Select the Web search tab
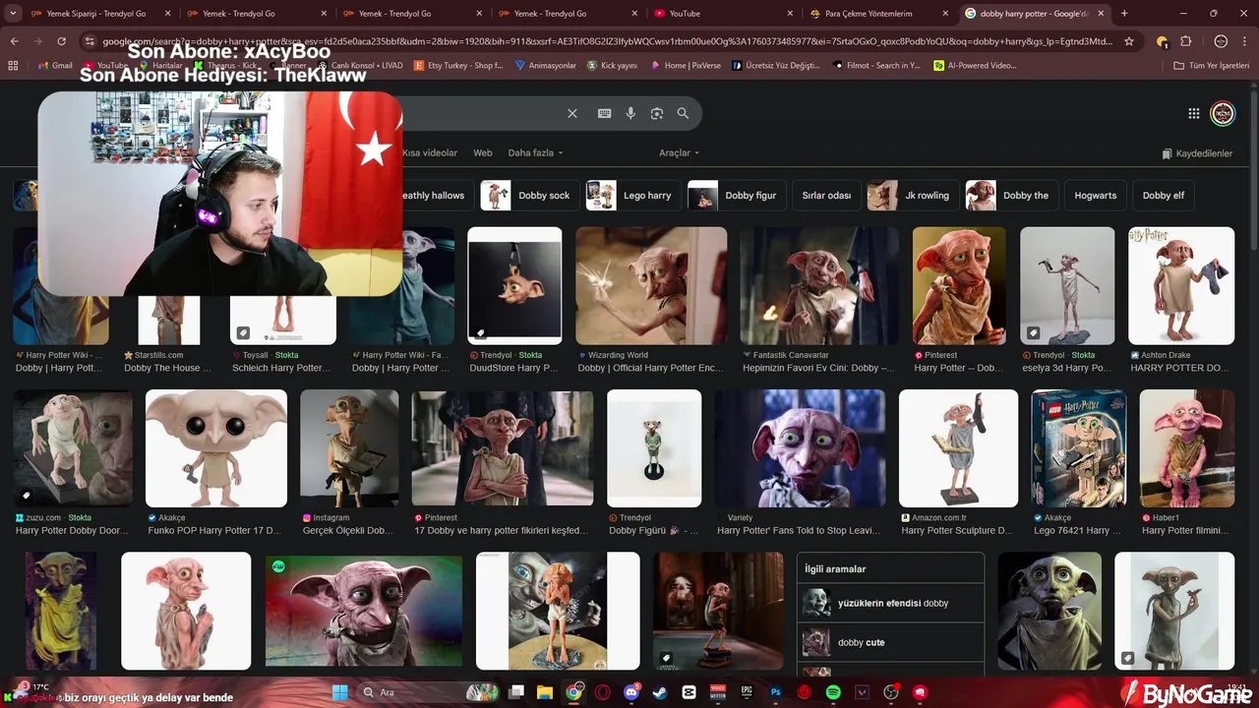This screenshot has width=1259, height=708. click(x=483, y=153)
